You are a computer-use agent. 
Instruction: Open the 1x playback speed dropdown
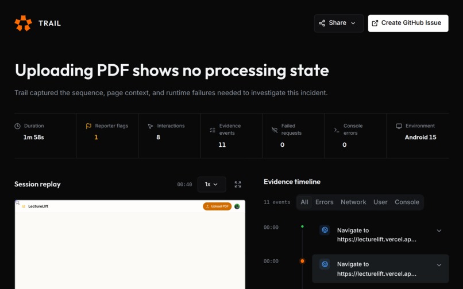[211, 184]
